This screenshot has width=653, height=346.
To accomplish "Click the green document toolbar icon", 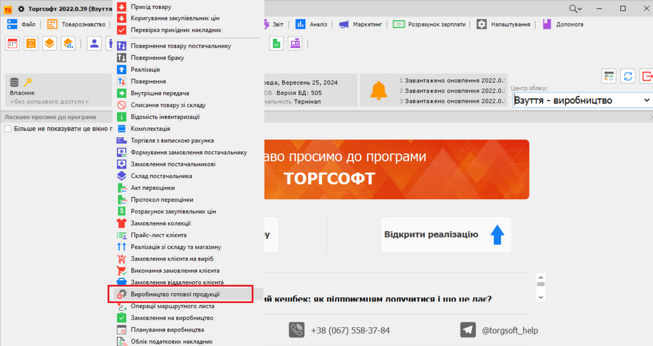I will [277, 43].
